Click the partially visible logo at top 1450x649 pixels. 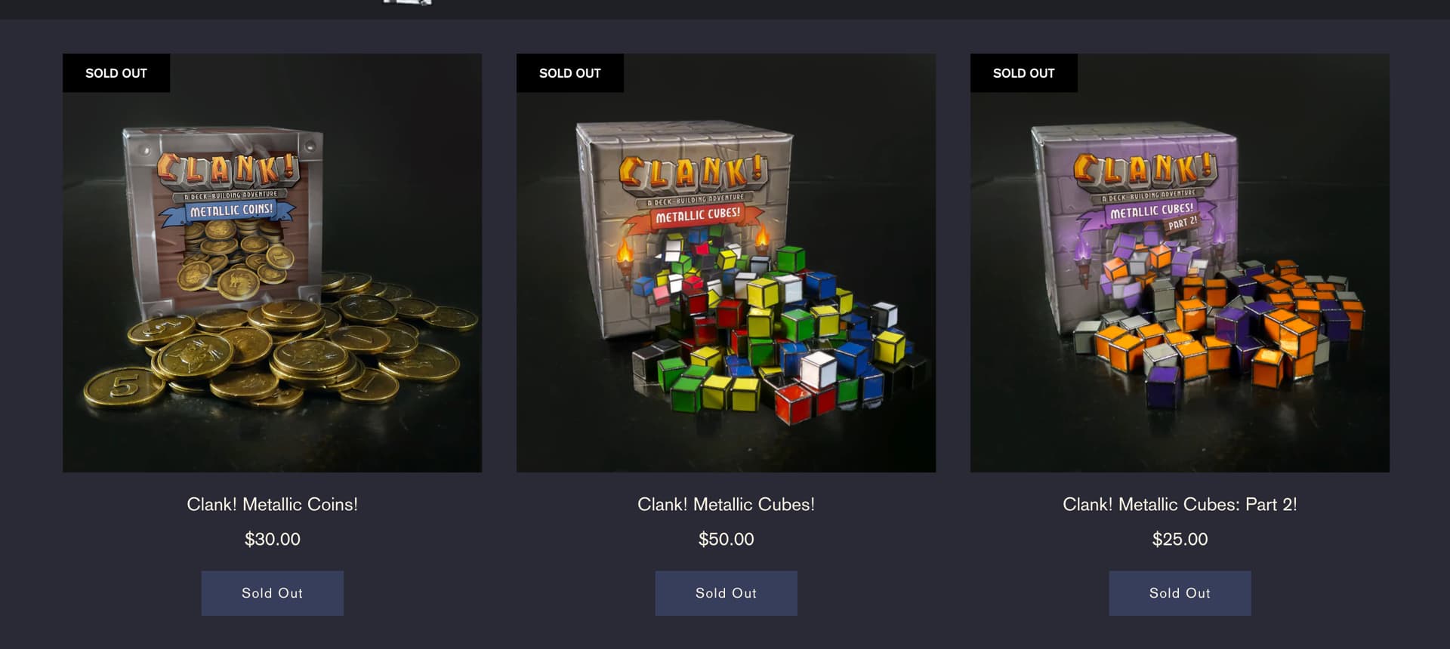(x=408, y=2)
